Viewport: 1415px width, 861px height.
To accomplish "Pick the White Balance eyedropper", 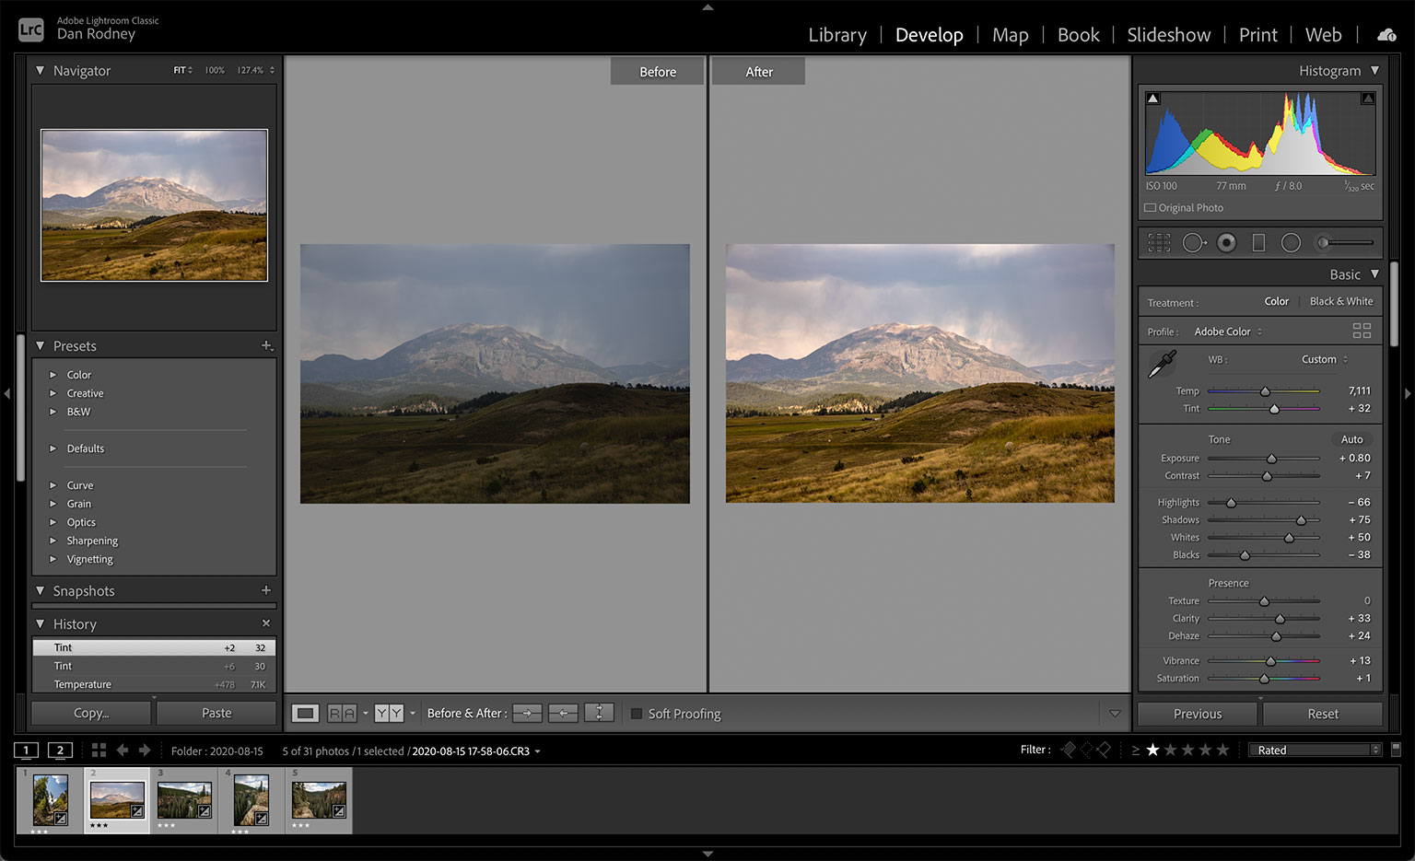I will tap(1161, 364).
